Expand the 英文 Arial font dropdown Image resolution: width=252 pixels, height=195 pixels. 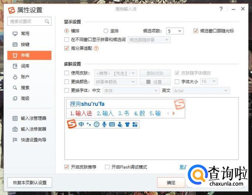(x=201, y=91)
